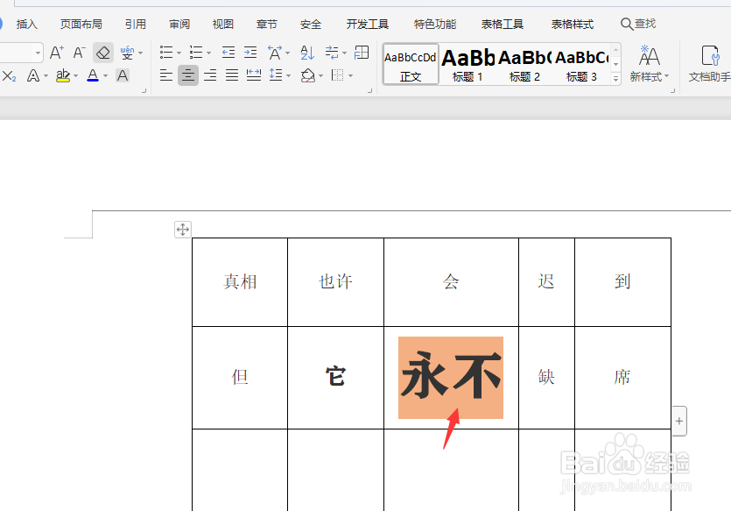This screenshot has width=731, height=511.
Task: Apply the 标题 1 heading style
Action: point(467,64)
